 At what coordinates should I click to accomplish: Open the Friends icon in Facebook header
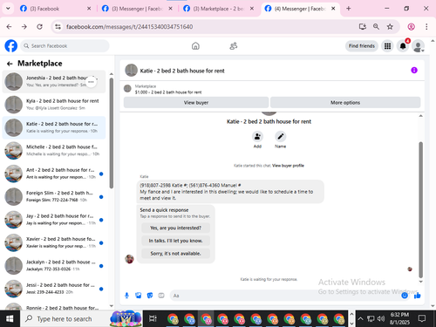coord(234,46)
